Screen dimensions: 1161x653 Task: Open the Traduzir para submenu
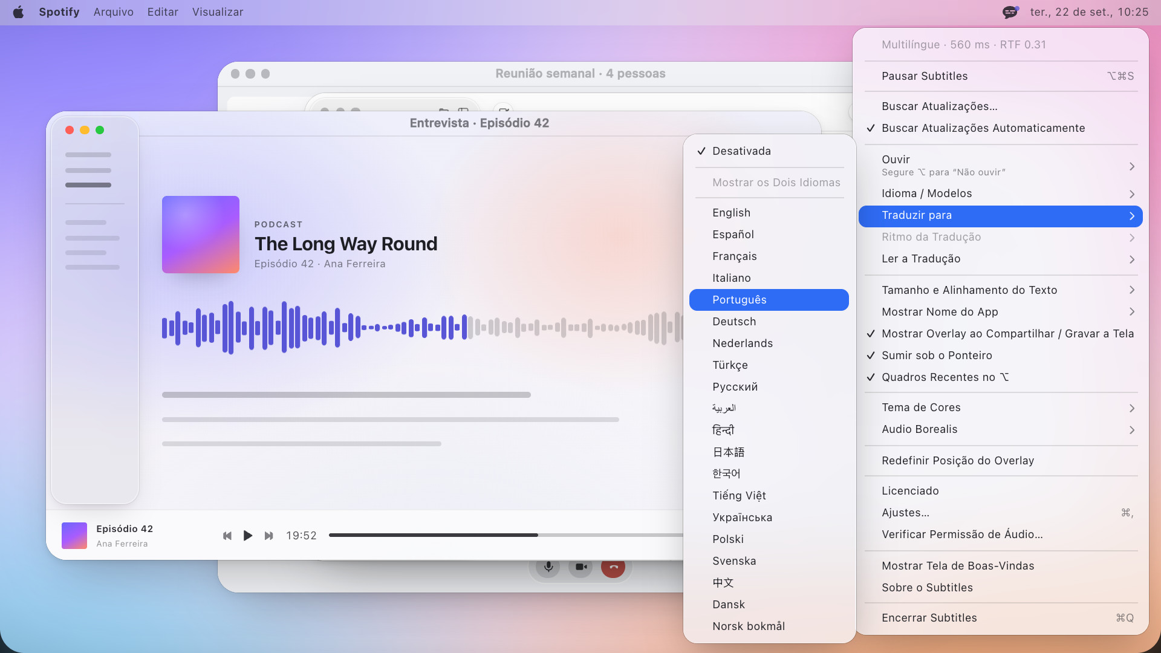click(1001, 216)
